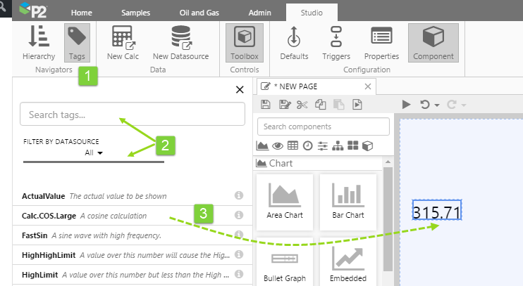Run the page with play button

click(406, 105)
